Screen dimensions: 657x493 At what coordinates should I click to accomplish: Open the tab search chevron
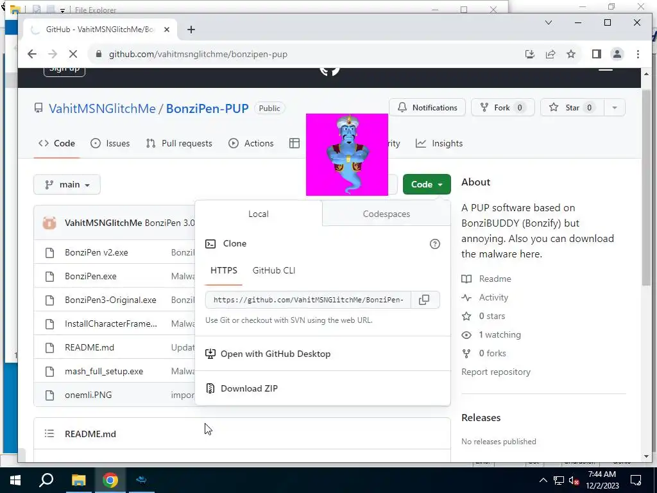tap(549, 22)
